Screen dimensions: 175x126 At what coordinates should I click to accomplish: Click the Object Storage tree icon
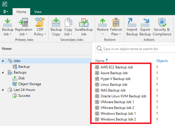[x=15, y=84]
